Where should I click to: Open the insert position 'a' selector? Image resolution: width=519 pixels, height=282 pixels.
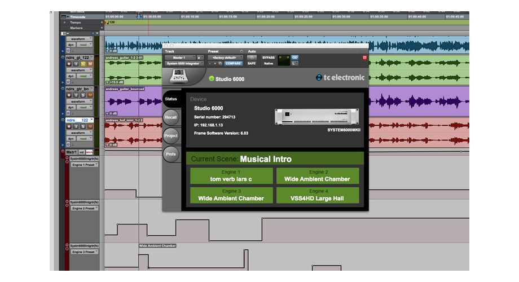pos(200,58)
